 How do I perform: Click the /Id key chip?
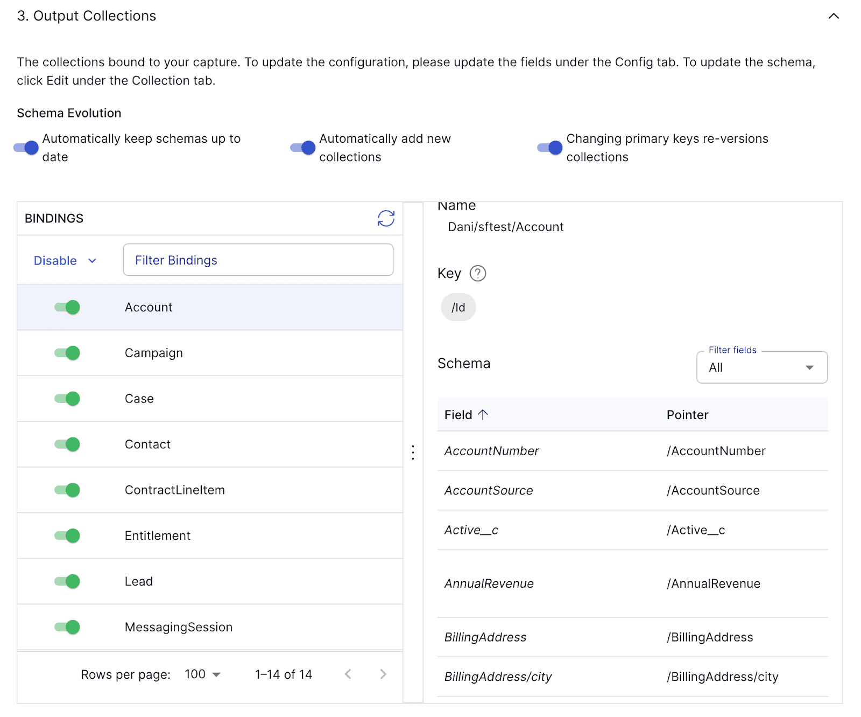[458, 307]
